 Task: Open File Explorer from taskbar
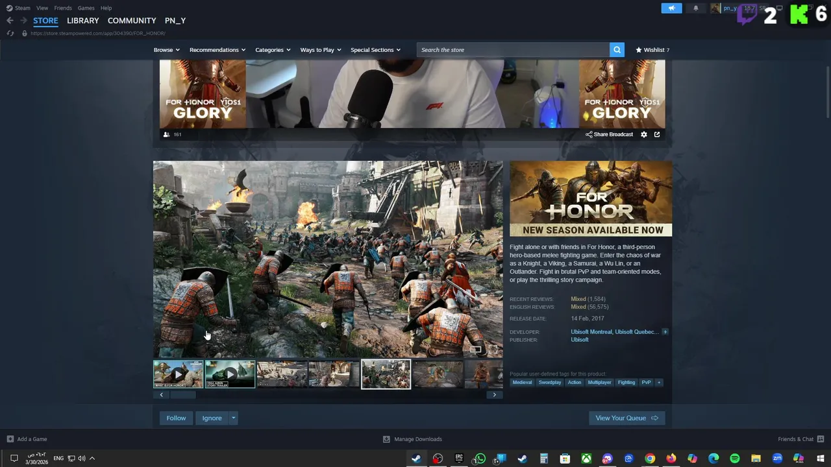(x=756, y=459)
